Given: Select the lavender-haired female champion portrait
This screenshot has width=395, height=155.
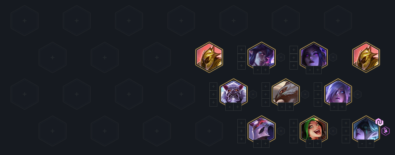Looking at the screenshot, I should [338, 93].
